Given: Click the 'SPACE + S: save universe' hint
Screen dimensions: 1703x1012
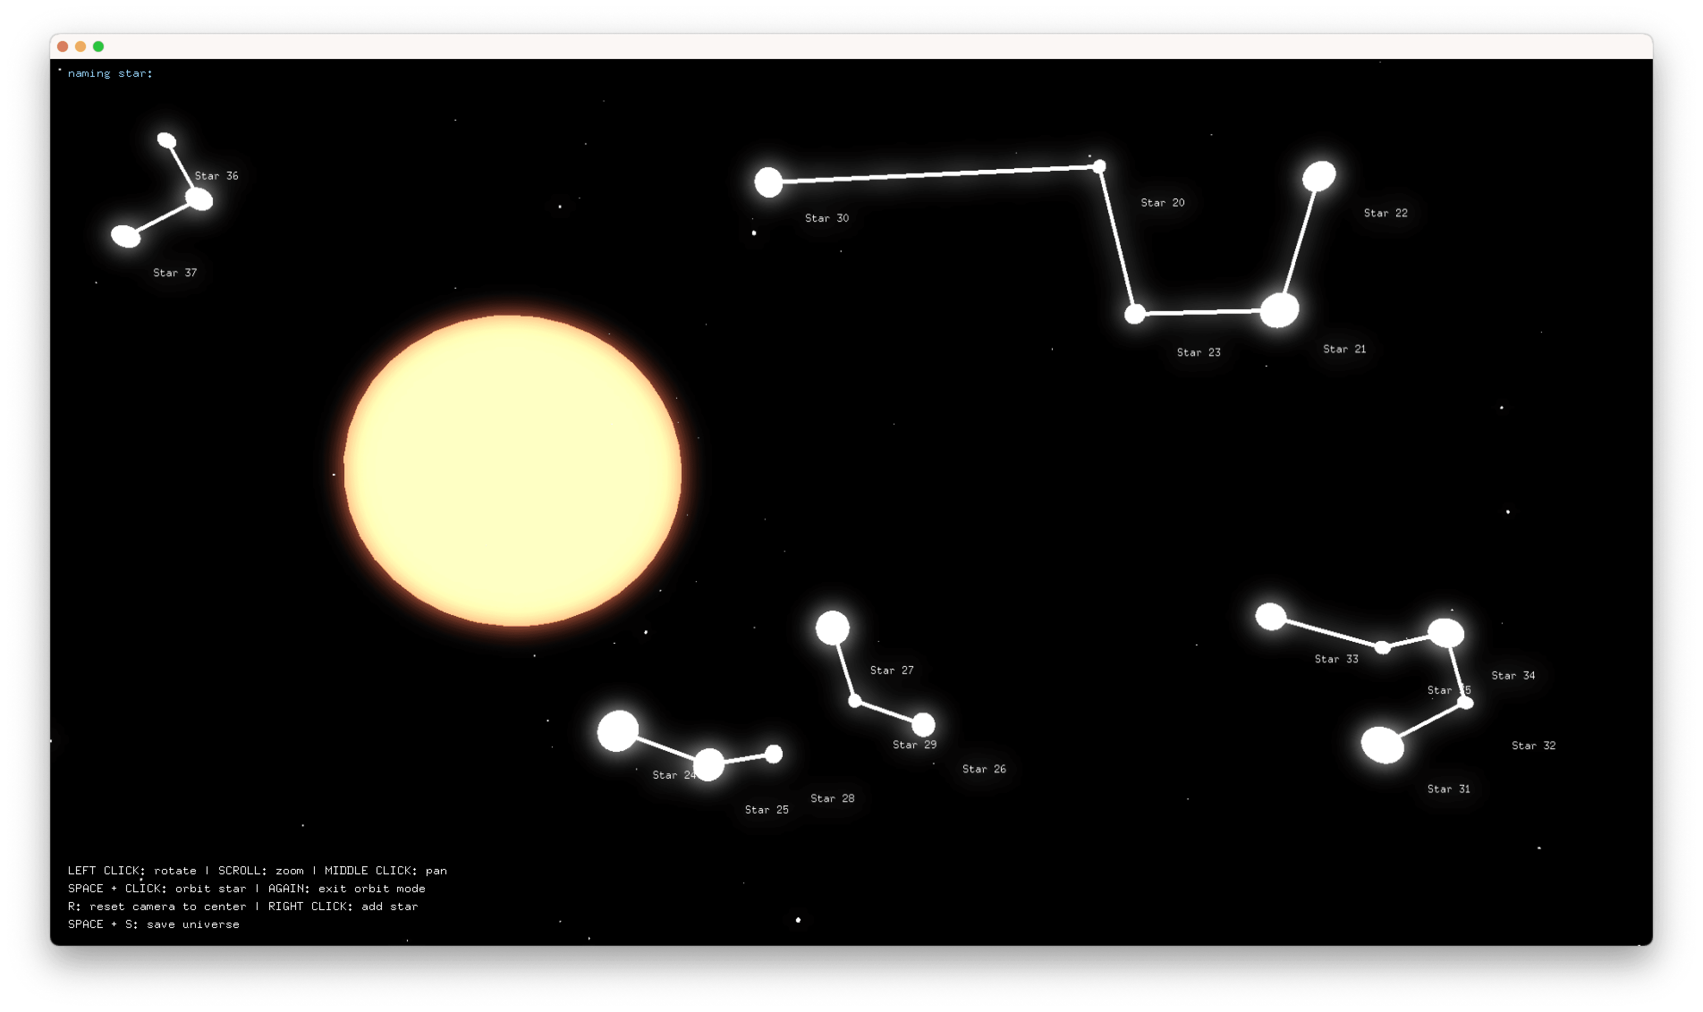Looking at the screenshot, I should pyautogui.click(x=153, y=924).
